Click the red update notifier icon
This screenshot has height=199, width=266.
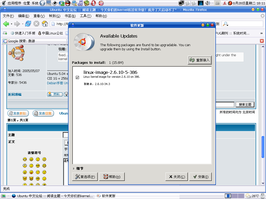click(230, 3)
